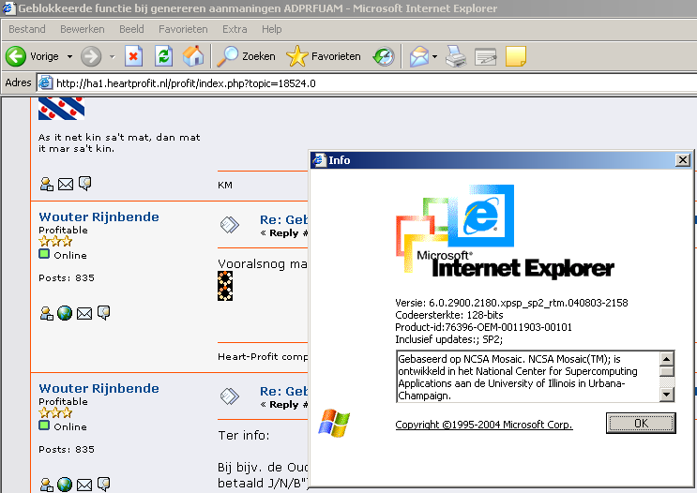Email icon of first Wouter Rijnbende post

tap(84, 314)
